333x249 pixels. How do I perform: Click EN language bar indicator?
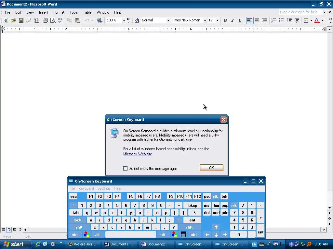tap(254, 244)
